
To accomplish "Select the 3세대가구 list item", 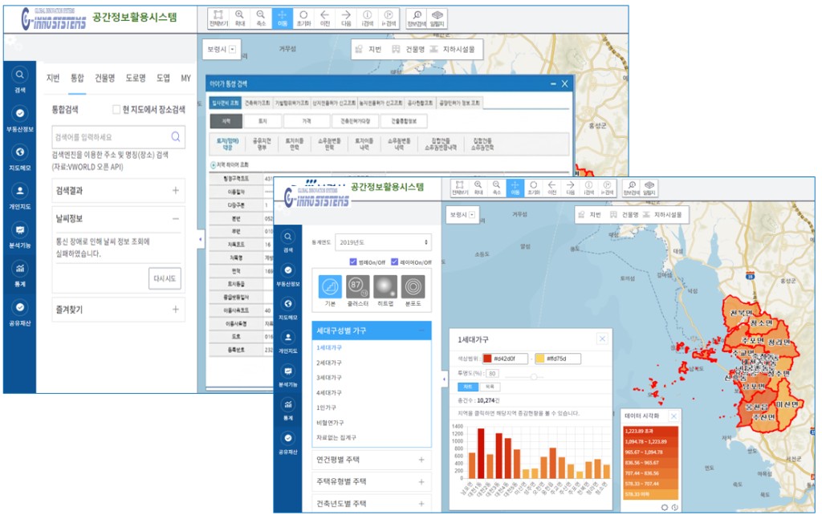I will (329, 378).
